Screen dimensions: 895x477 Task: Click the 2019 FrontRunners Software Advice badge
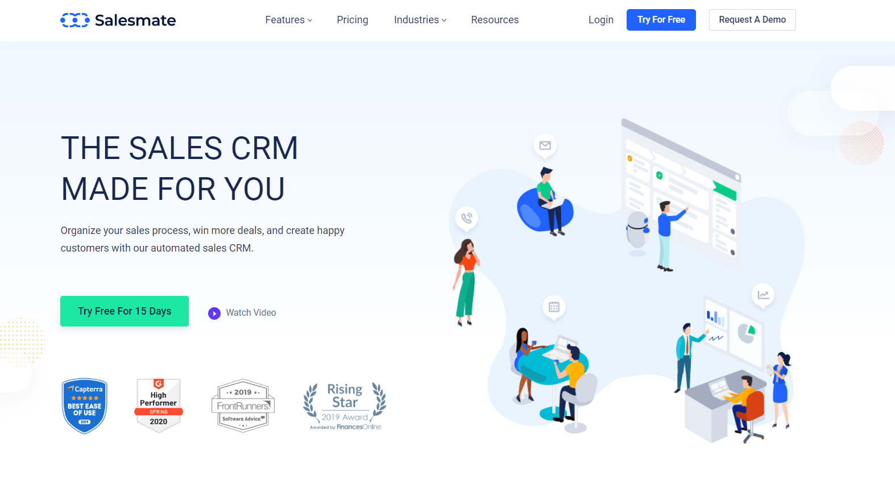[243, 405]
